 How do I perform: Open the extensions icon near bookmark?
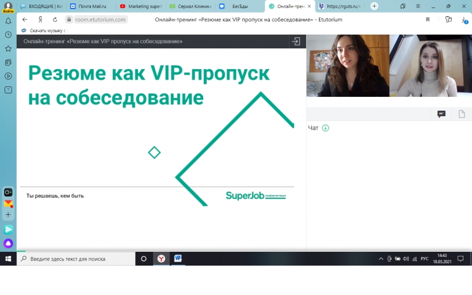coord(448,20)
